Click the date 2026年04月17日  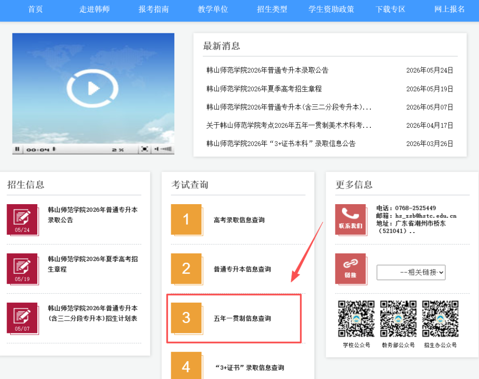tap(429, 125)
